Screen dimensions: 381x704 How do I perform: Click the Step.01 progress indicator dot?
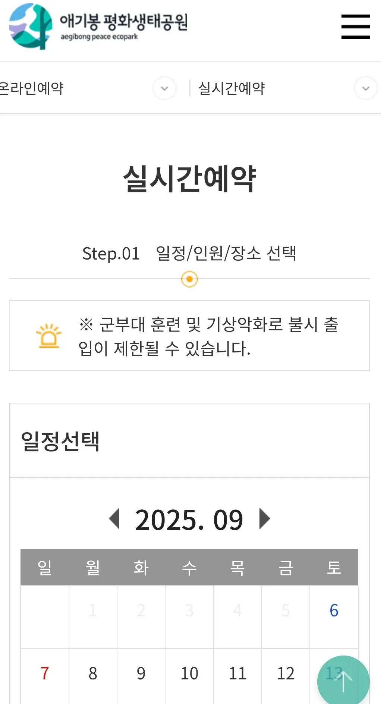tap(190, 279)
